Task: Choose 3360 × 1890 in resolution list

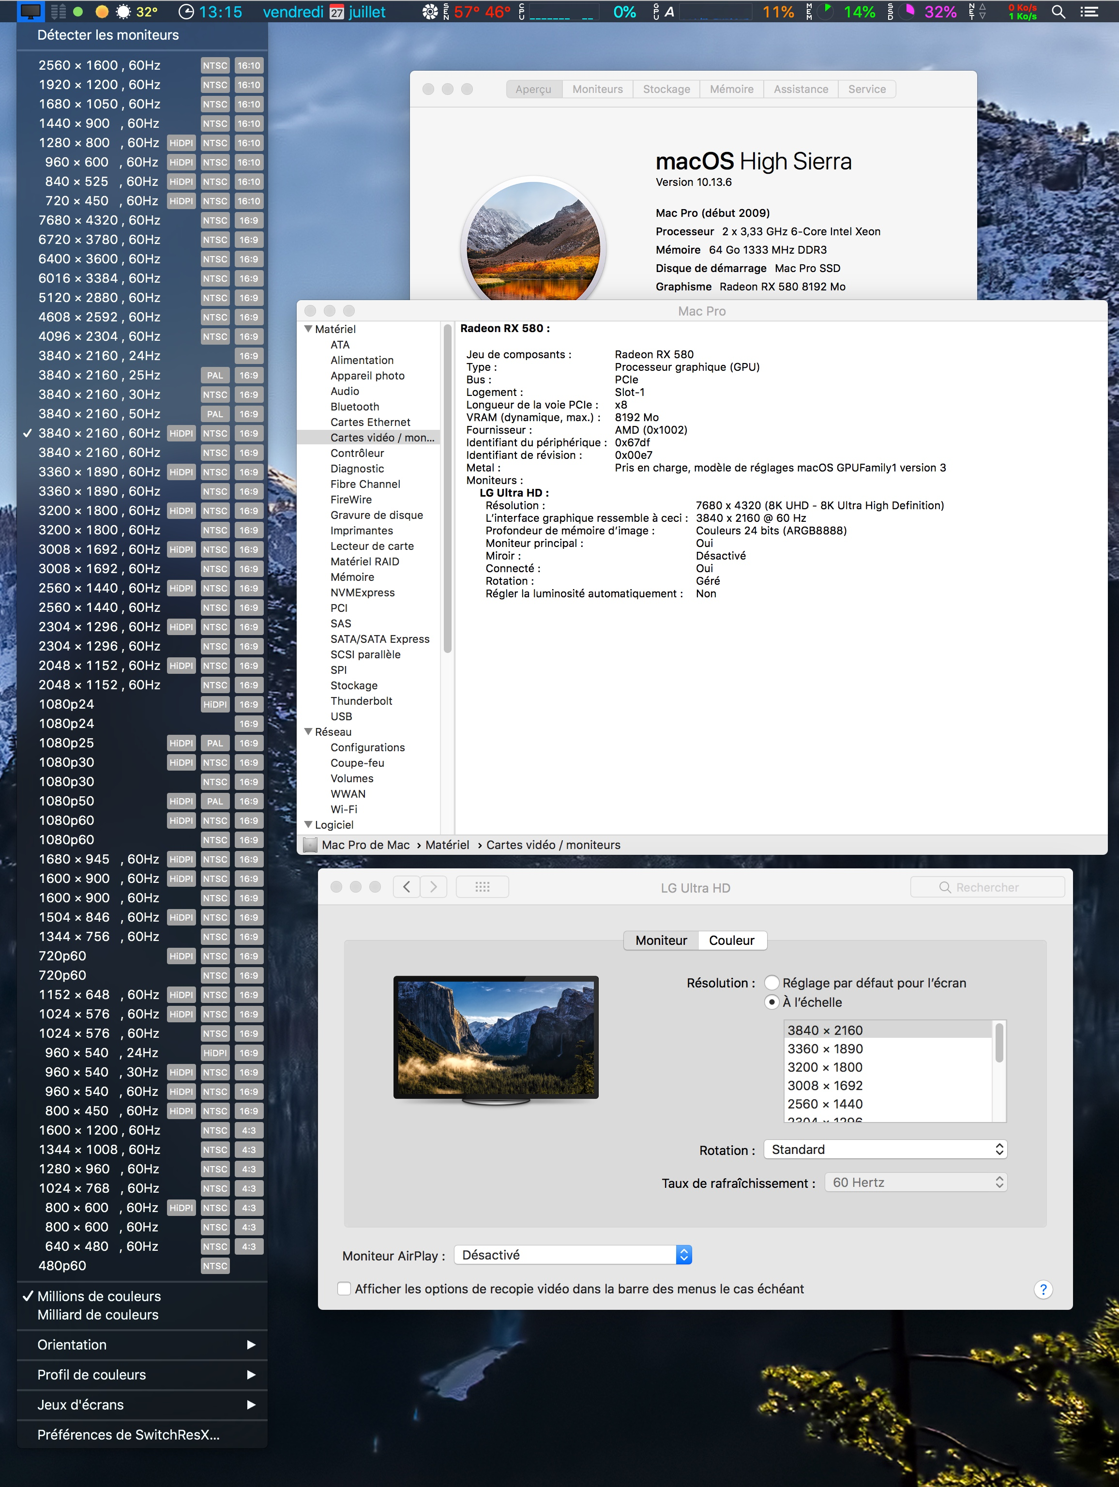Action: (825, 1049)
